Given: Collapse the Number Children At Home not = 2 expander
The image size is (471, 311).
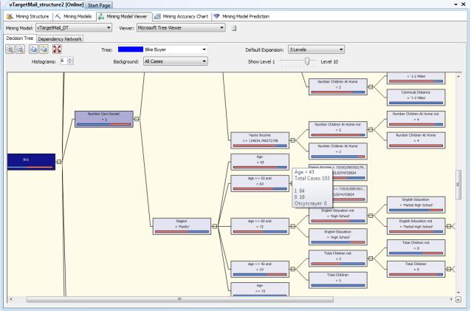Looking at the screenshot, I should [371, 129].
